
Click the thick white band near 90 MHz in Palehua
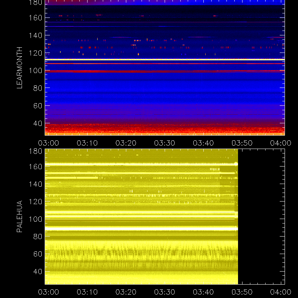pos(142,229)
